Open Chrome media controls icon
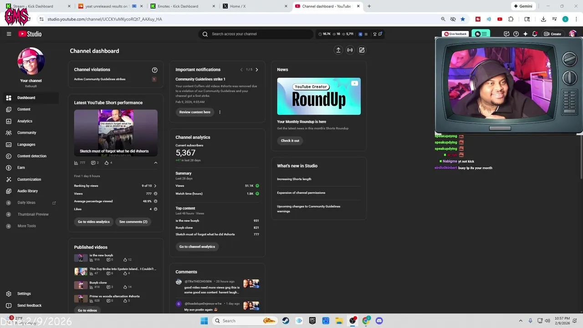The height and width of the screenshot is (328, 583). point(554,19)
